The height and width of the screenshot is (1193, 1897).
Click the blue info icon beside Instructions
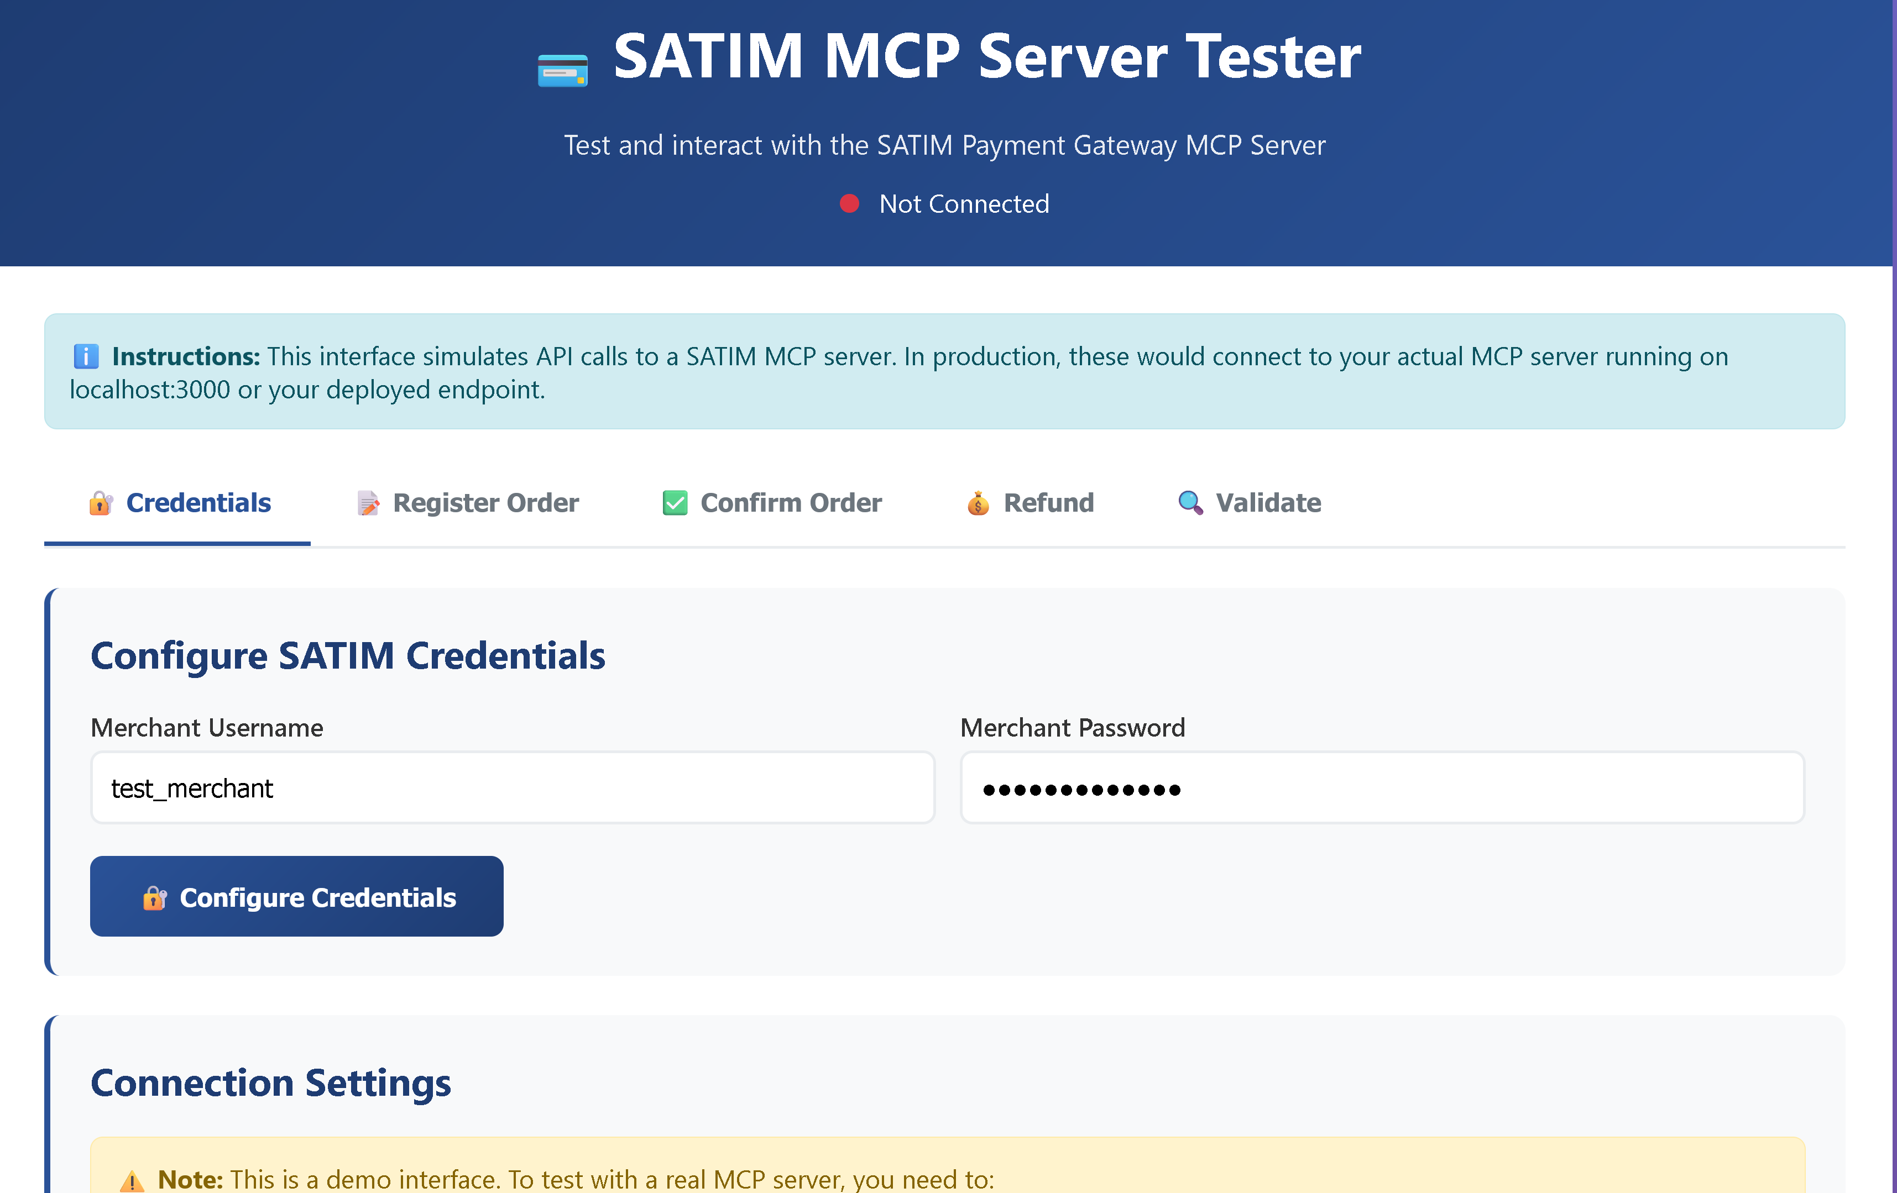pos(86,356)
